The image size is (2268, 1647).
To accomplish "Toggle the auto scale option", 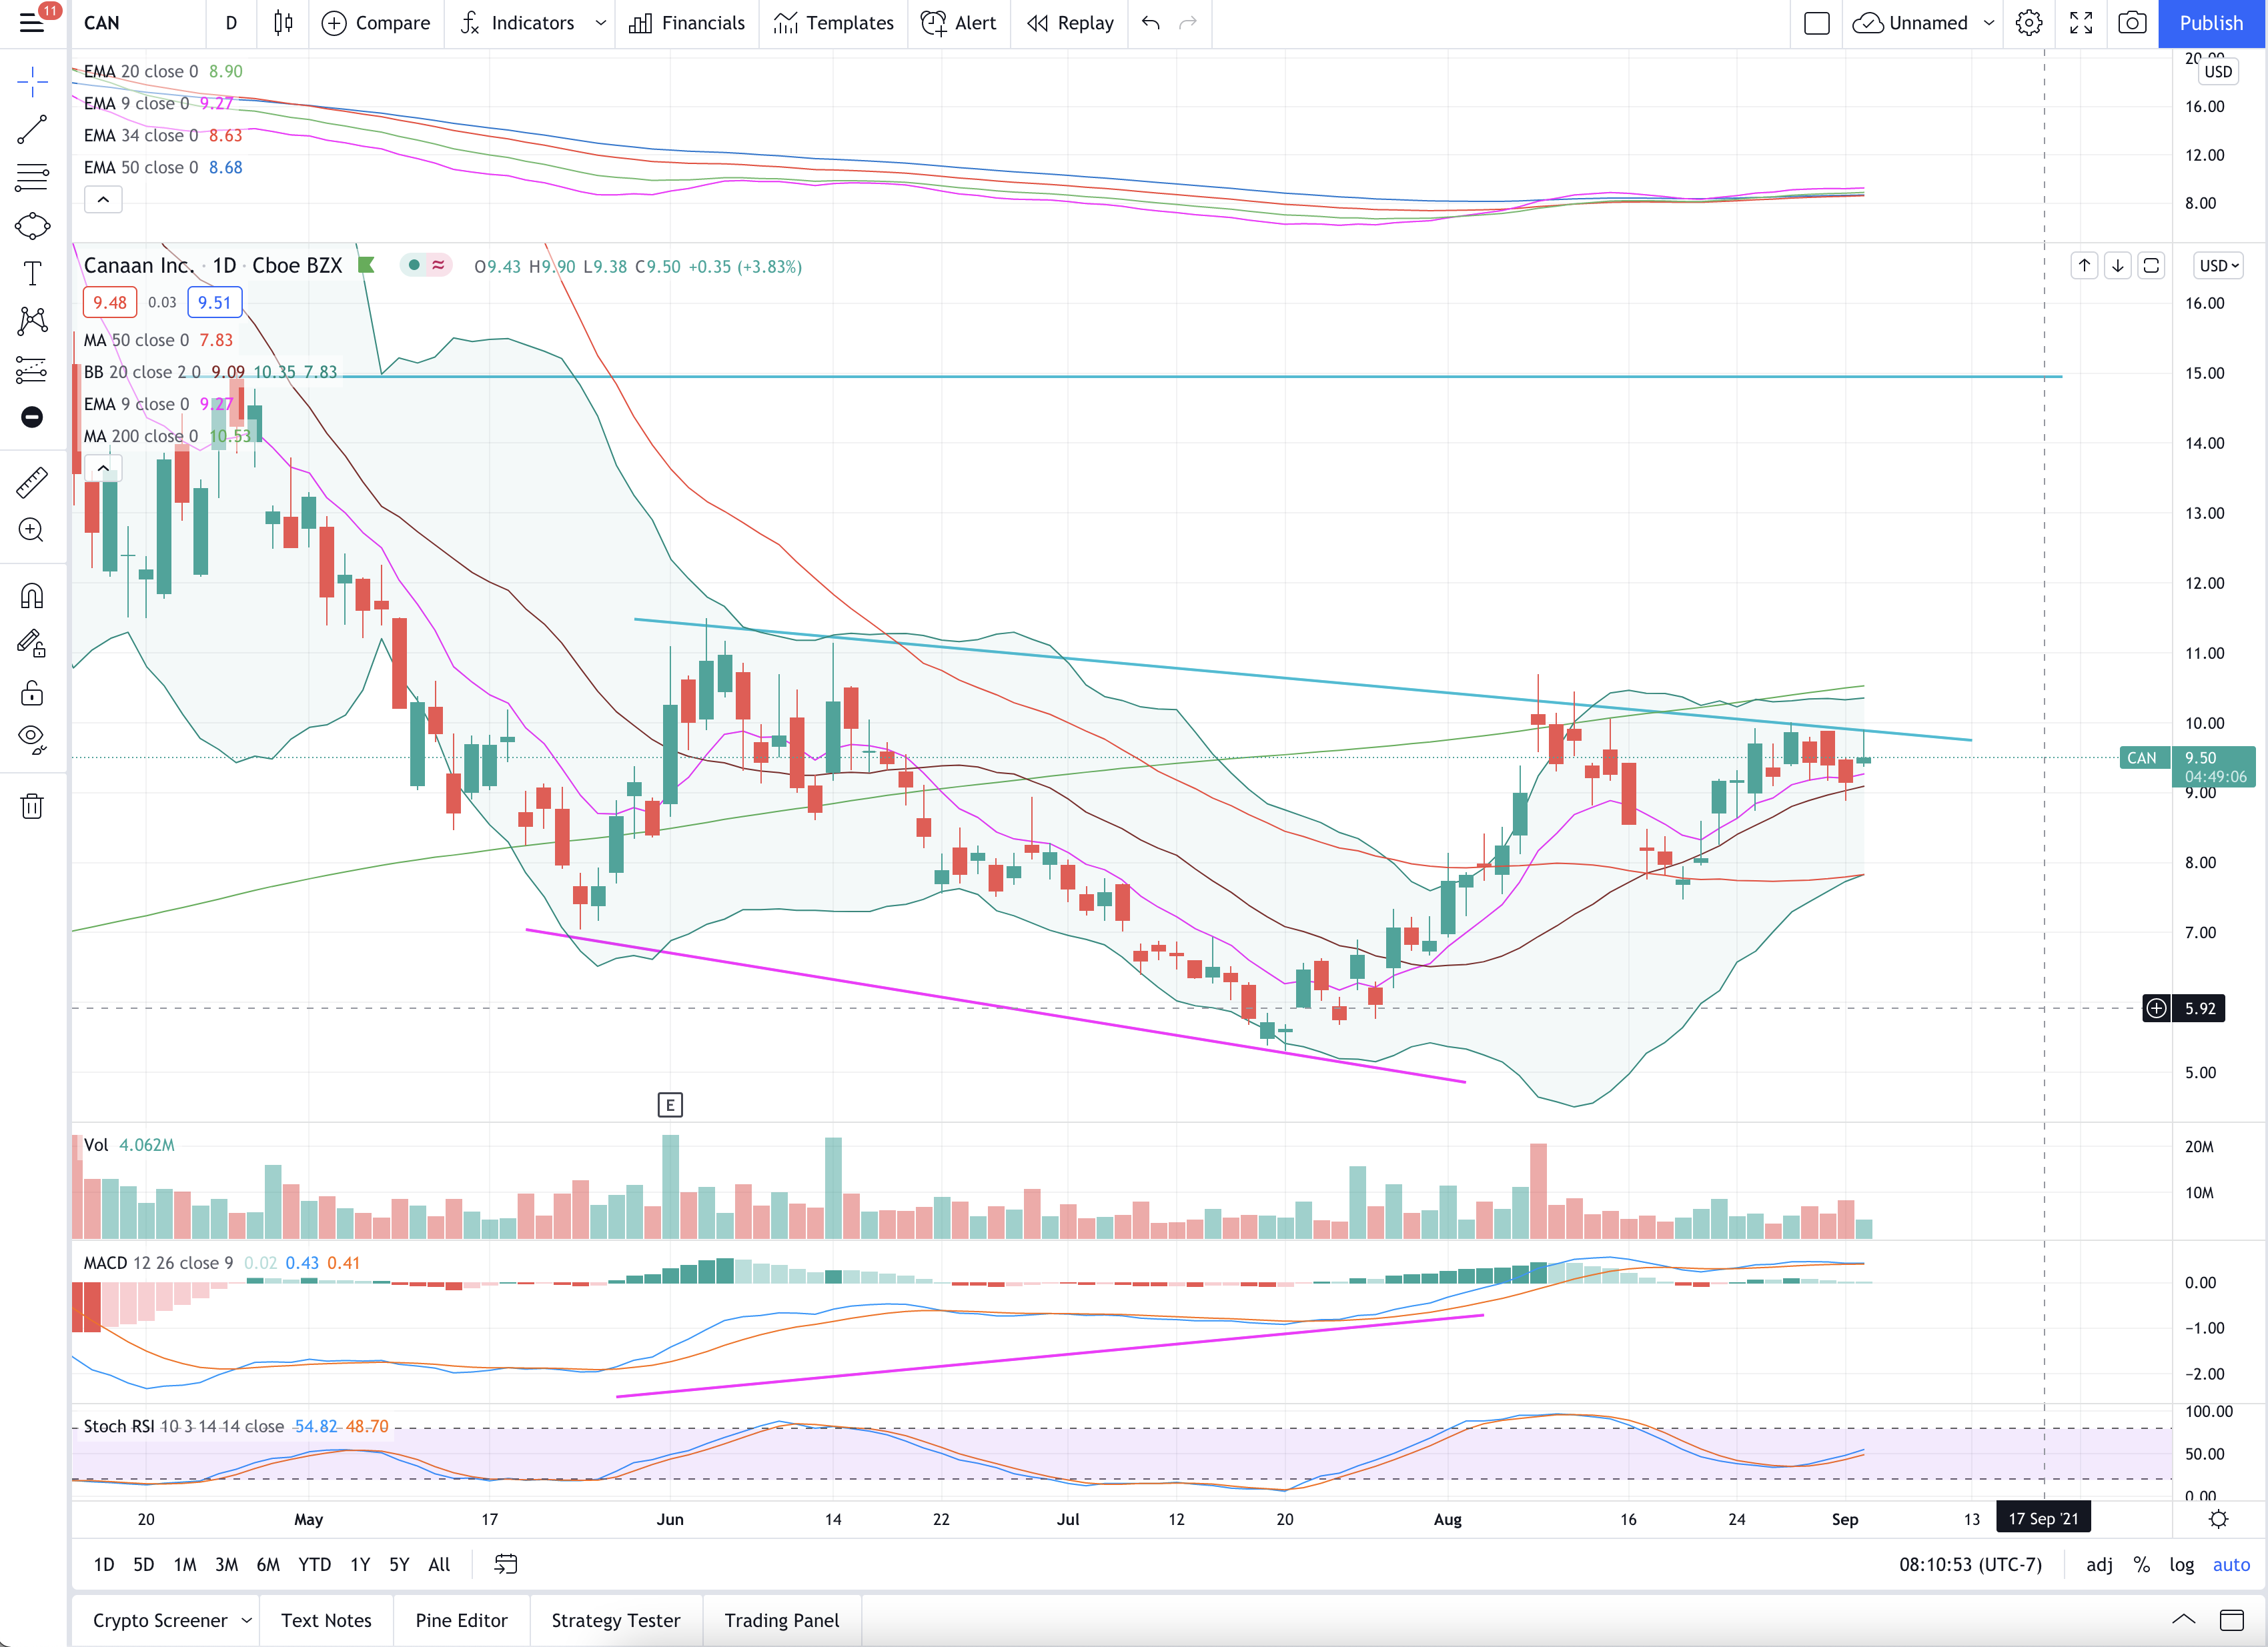I will pos(2231,1565).
